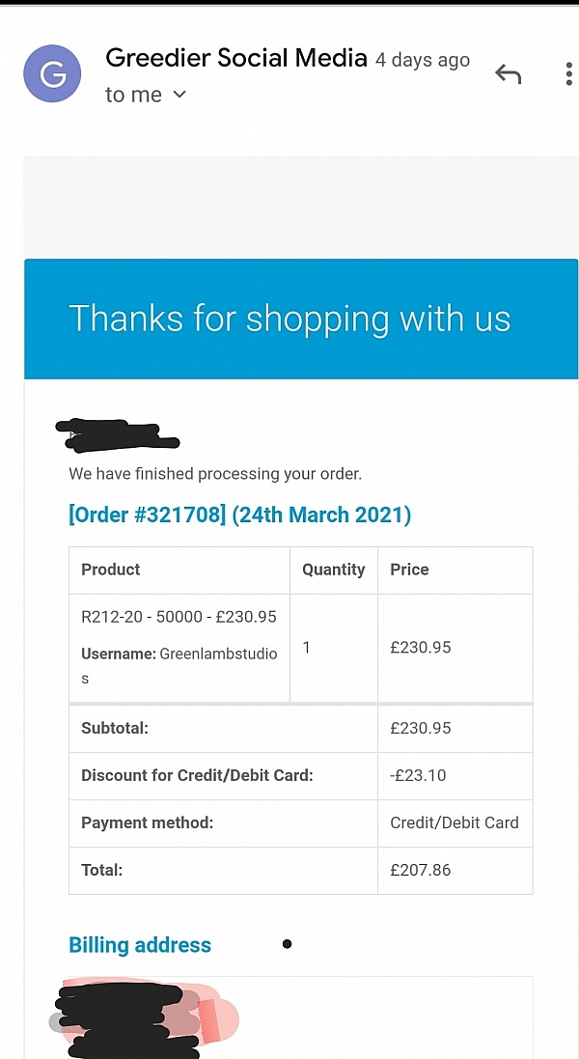Tap the quantity value 1 cell

[307, 647]
